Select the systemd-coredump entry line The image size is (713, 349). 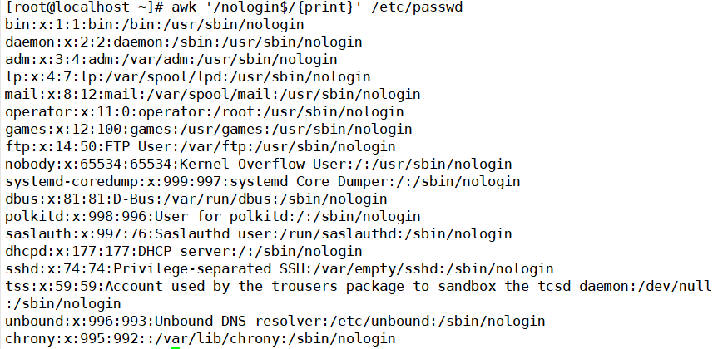pos(263,182)
